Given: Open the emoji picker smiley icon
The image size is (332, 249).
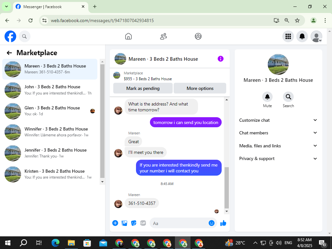Looking at the screenshot, I should tap(212, 223).
